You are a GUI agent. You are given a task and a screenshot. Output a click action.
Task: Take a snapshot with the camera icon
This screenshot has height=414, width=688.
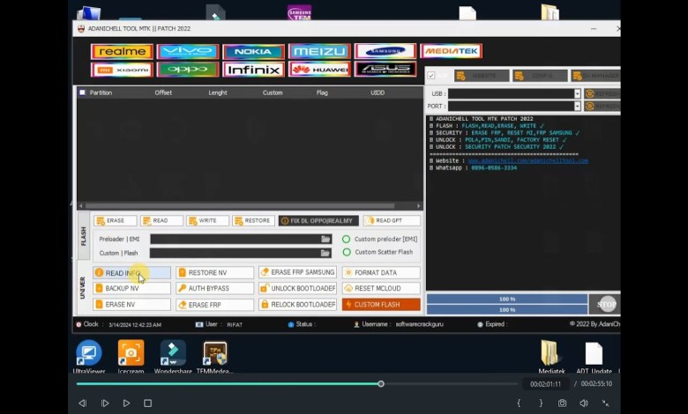pos(562,403)
